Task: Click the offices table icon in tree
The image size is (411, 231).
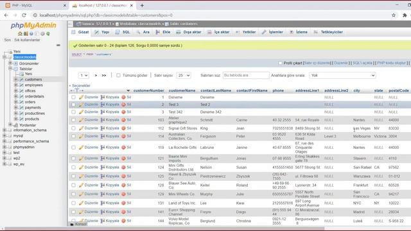Action: coord(21,90)
